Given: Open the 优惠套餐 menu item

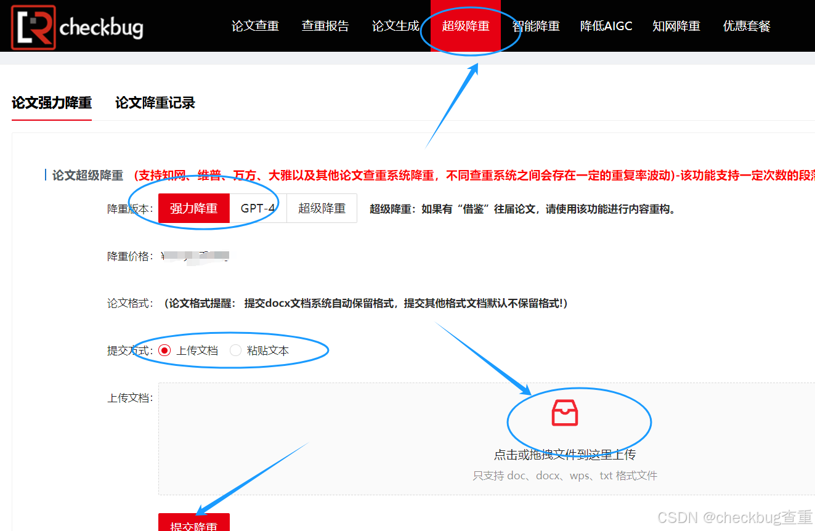Looking at the screenshot, I should tap(747, 26).
